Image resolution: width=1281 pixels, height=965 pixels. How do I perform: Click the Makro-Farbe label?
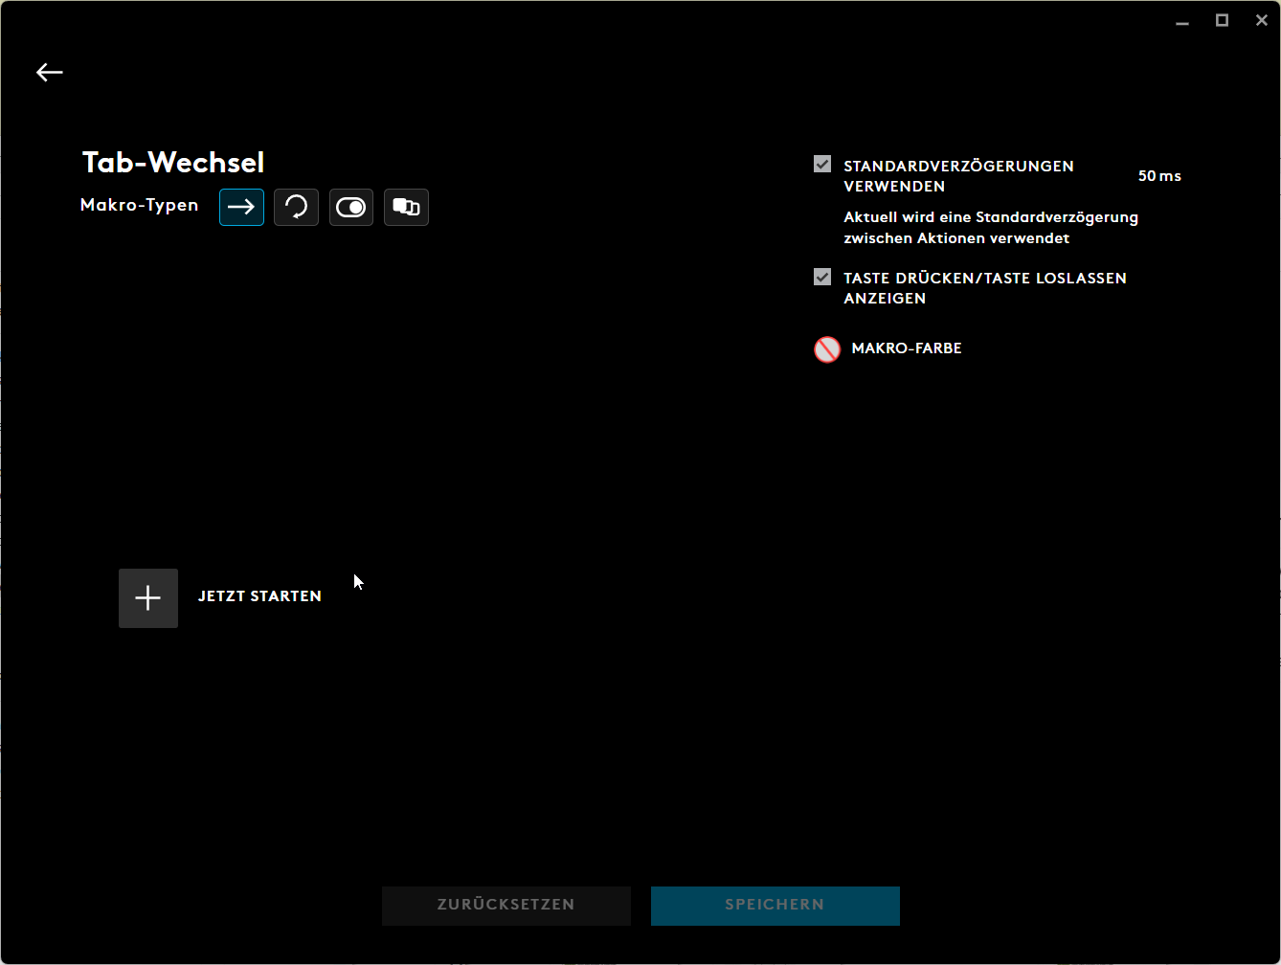point(907,348)
